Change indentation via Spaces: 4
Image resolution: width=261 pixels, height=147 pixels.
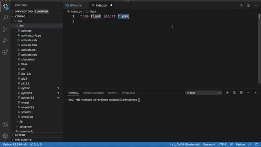[x=209, y=145]
